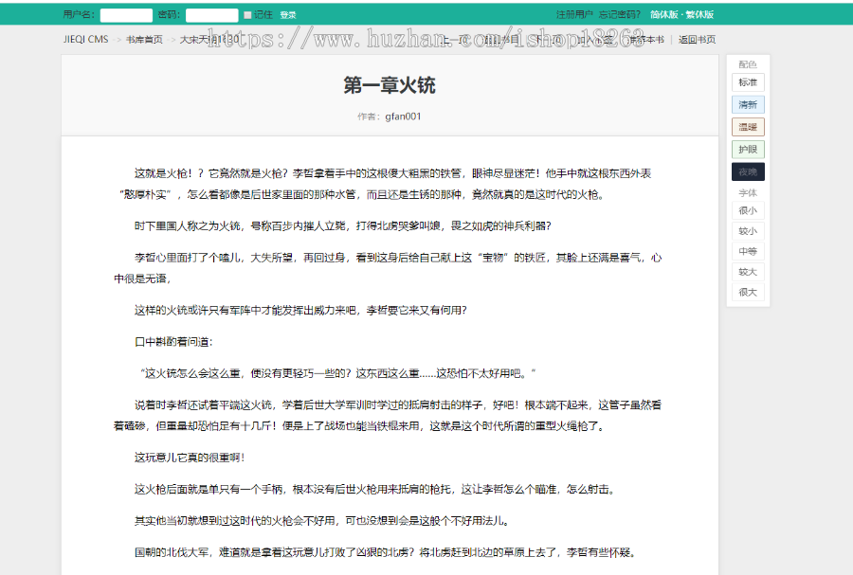Select the 夜晚 night reading theme
The width and height of the screenshot is (853, 575).
point(747,171)
